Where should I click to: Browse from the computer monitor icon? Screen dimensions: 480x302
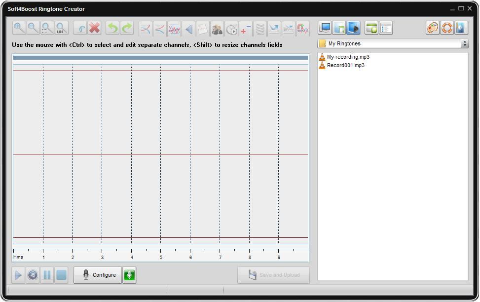point(325,28)
